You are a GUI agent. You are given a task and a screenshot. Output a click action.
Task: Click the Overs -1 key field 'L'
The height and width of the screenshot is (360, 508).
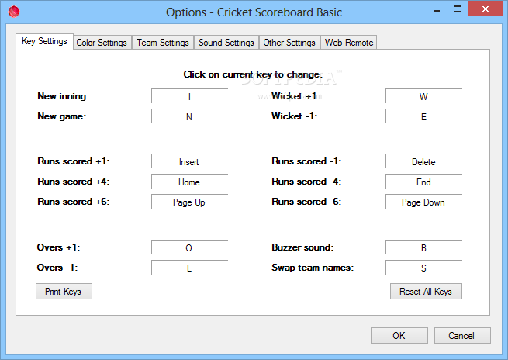pos(189,268)
